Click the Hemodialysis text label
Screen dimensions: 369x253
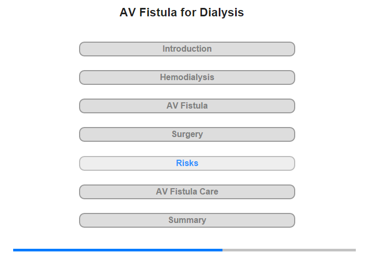pos(187,77)
